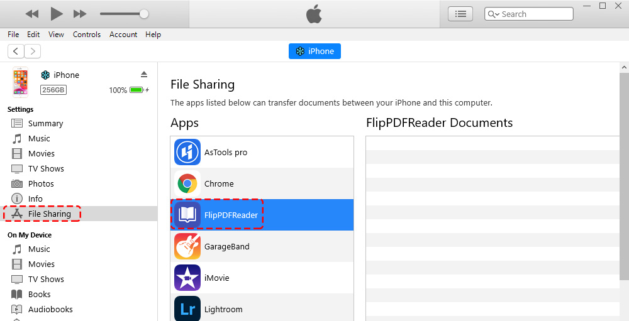
Task: Select AsTools pro app name
Action: (x=226, y=152)
